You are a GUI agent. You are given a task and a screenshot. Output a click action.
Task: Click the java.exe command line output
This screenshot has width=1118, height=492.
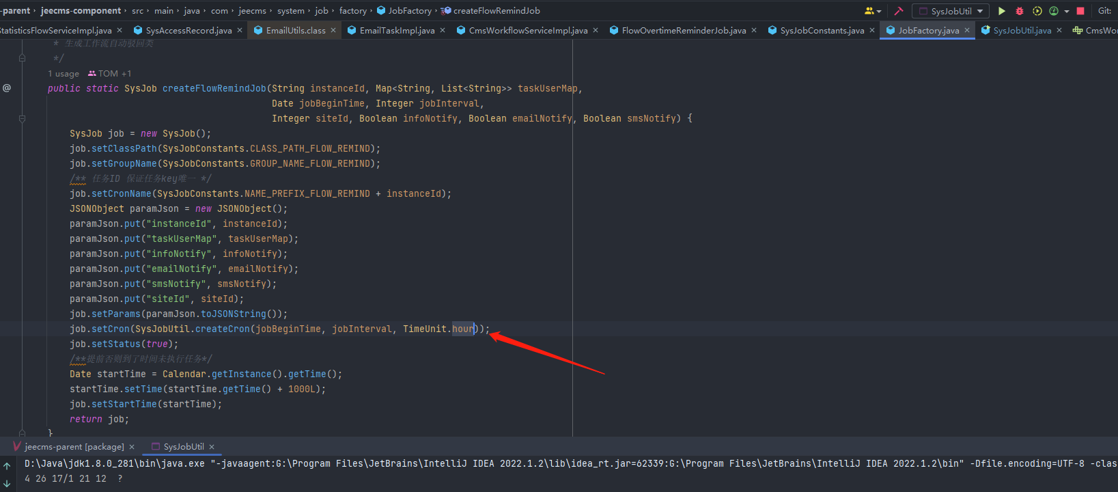(571, 464)
